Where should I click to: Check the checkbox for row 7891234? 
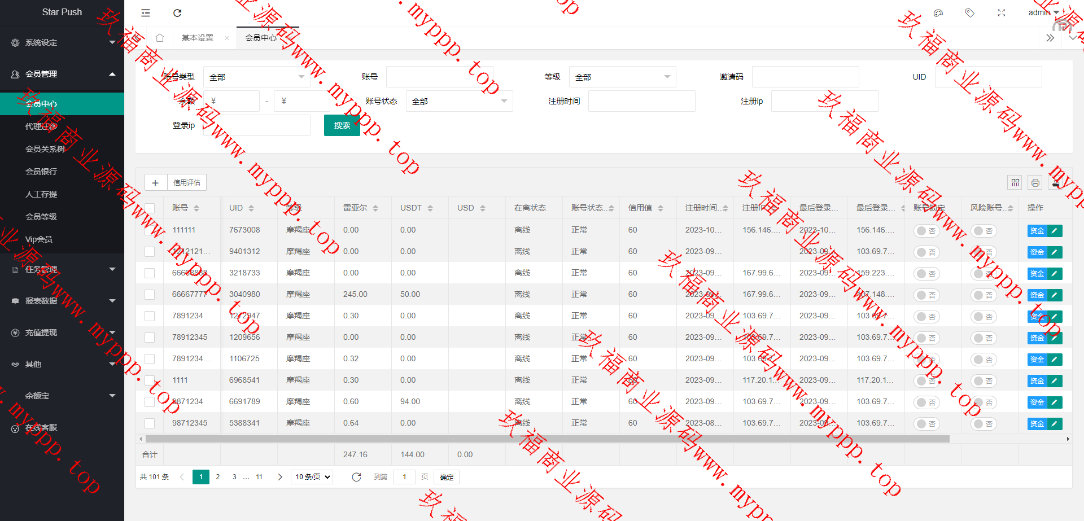click(x=150, y=316)
